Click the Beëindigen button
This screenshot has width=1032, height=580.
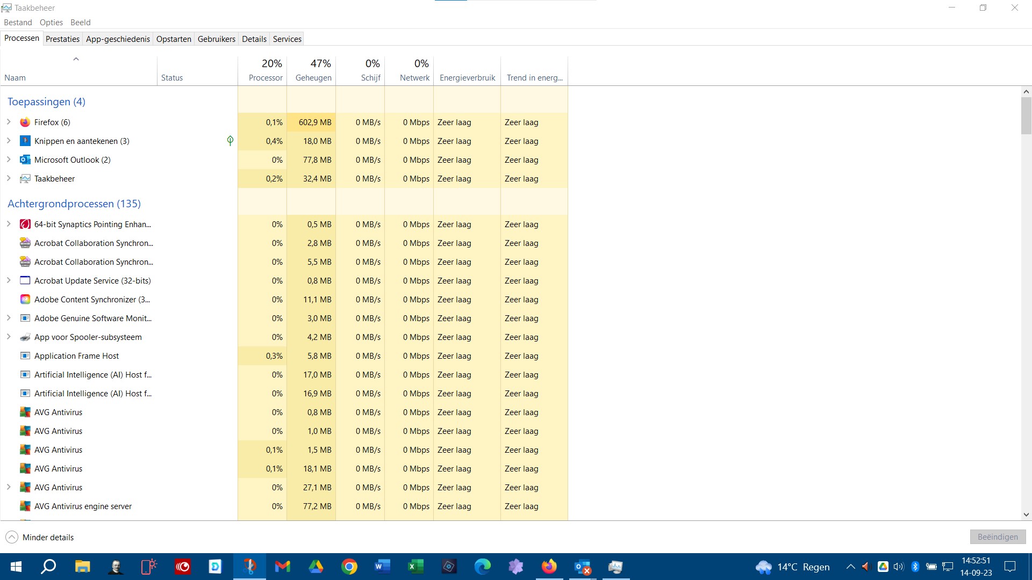998,537
